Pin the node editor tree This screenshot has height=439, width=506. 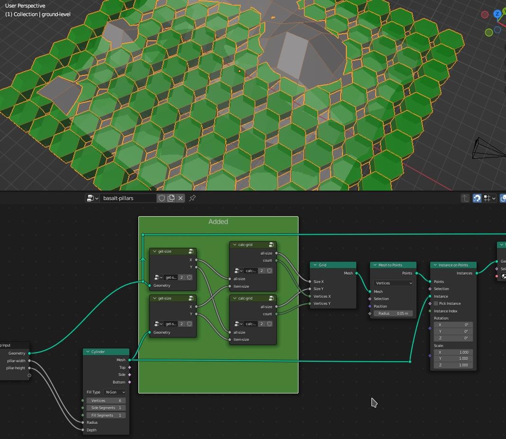point(193,198)
